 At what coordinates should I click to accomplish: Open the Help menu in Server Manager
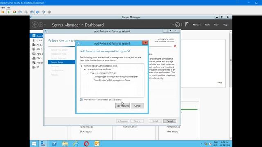point(225,24)
